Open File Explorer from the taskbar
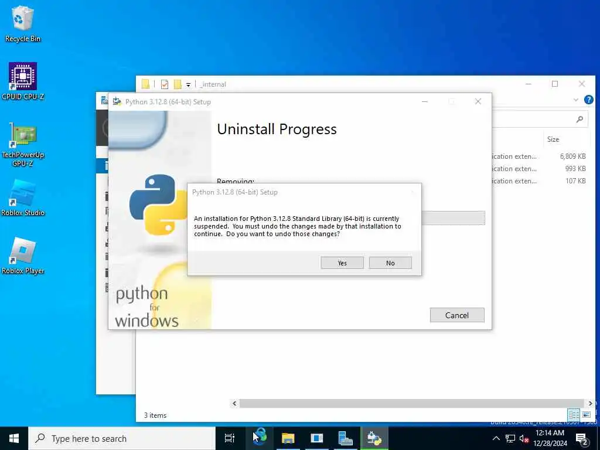Image resolution: width=600 pixels, height=450 pixels. 288,438
